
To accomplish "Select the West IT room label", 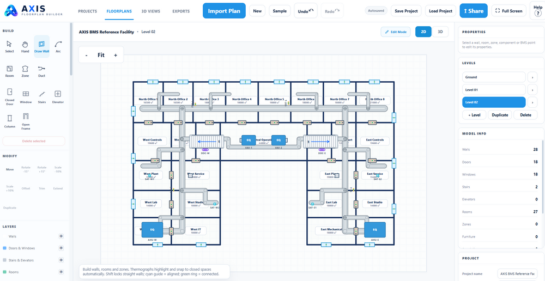I will coord(195,231).
